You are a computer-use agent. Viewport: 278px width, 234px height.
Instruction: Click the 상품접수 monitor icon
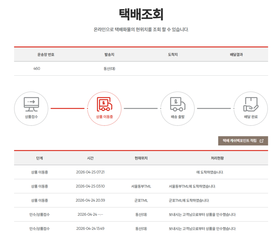[31, 104]
